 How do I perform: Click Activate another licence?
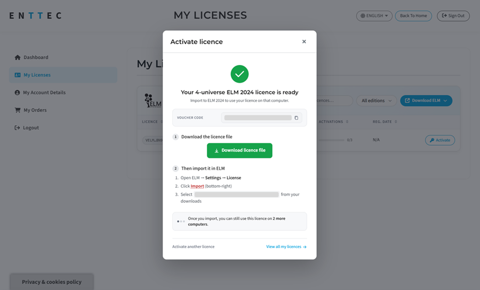pos(193,247)
